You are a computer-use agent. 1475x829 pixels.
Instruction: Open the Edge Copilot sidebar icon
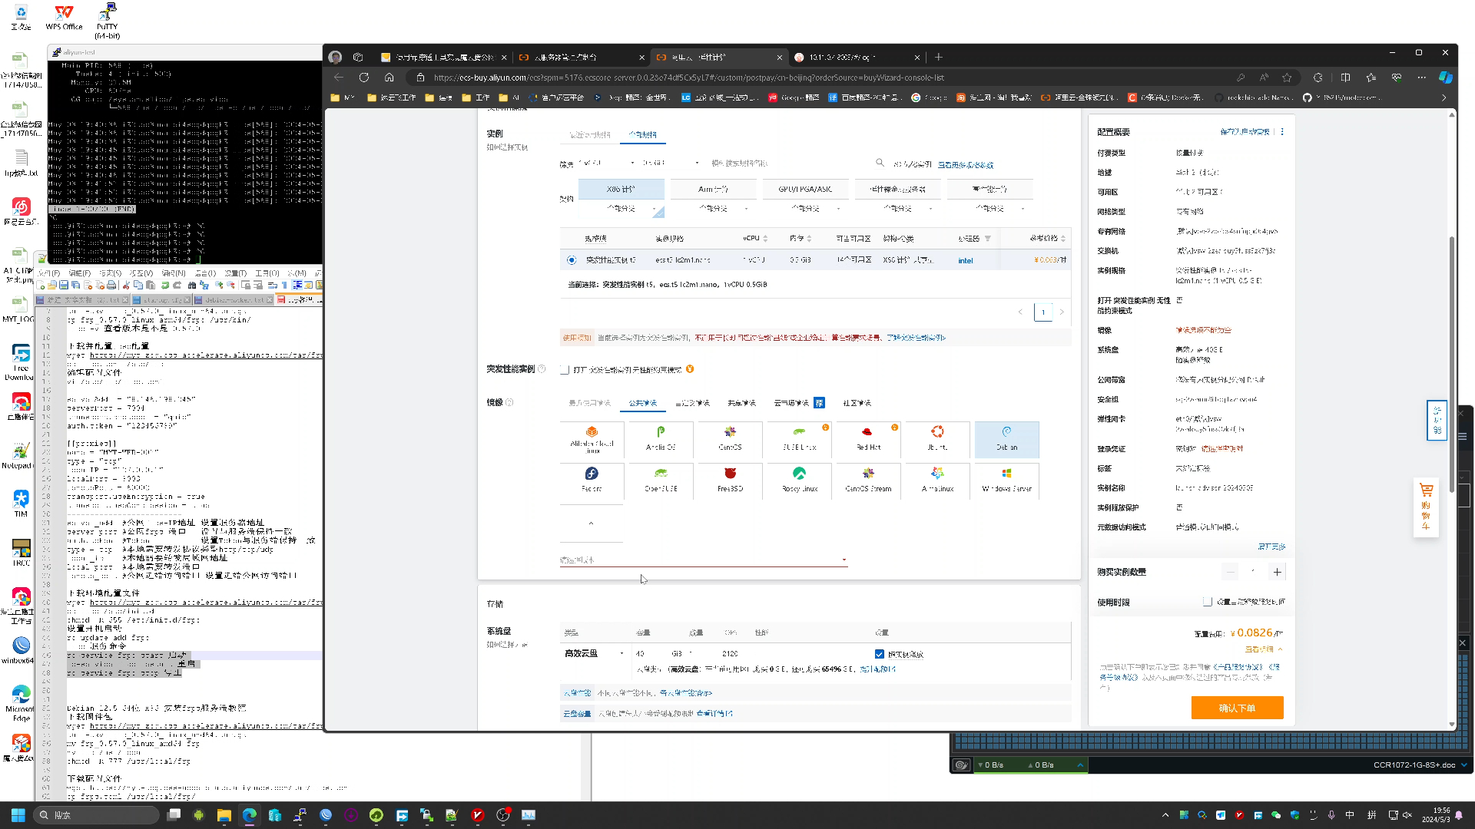click(x=1446, y=78)
